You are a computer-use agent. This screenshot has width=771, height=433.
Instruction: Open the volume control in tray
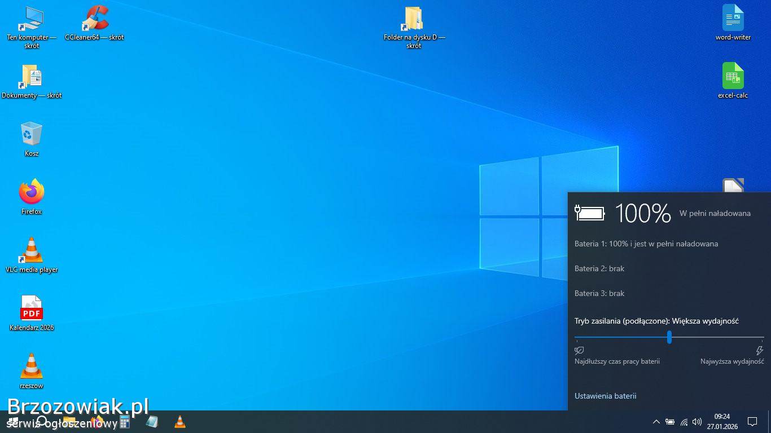697,422
